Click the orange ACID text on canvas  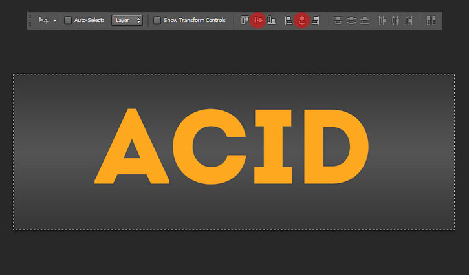(x=232, y=147)
